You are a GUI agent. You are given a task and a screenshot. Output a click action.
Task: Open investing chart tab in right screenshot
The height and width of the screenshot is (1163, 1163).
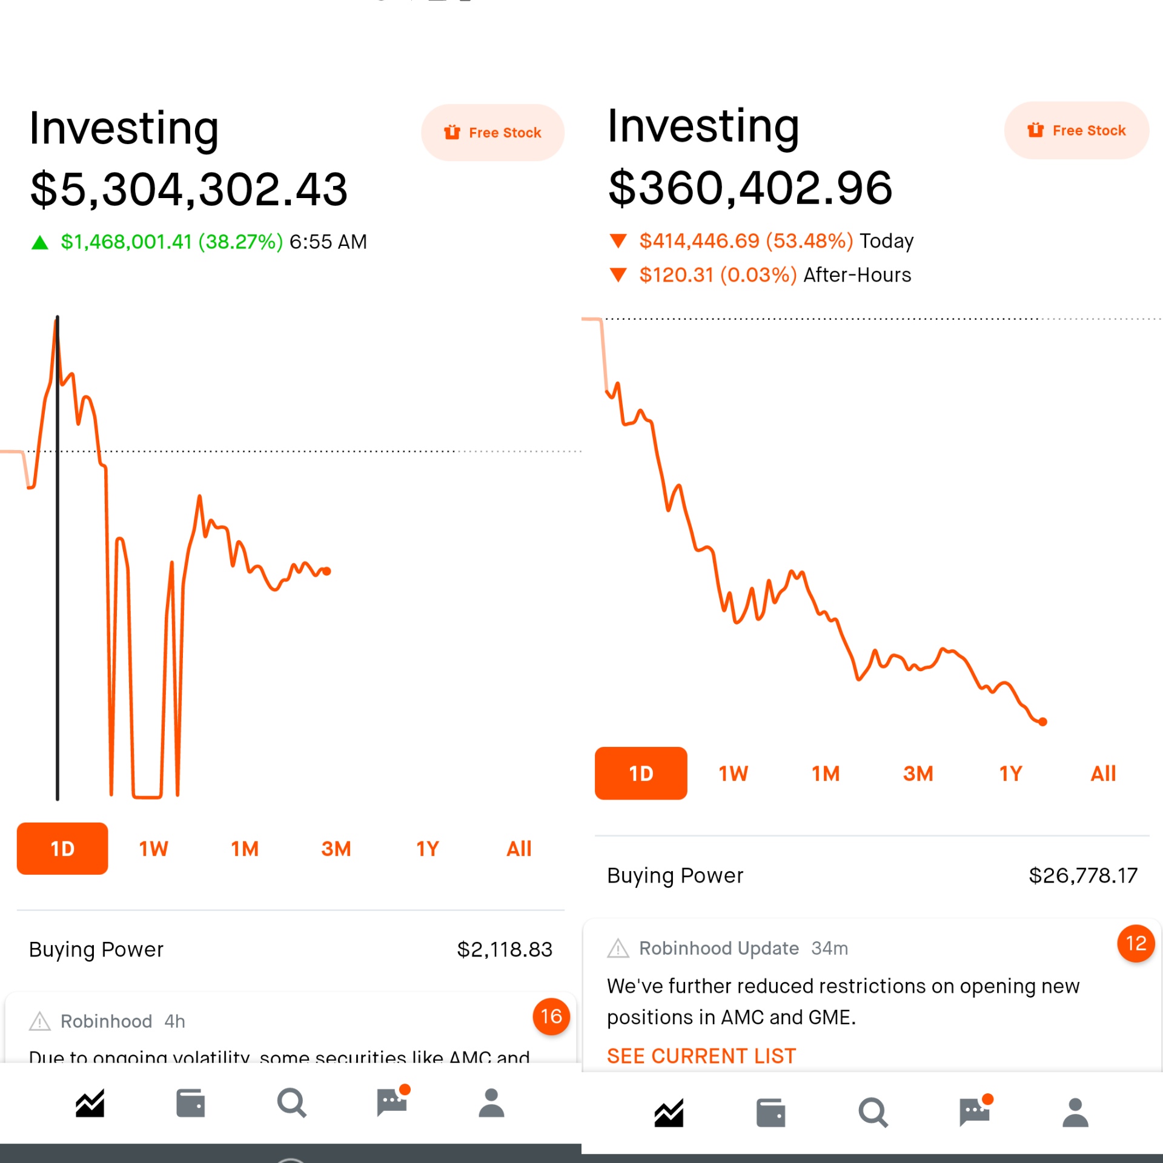point(669,1113)
